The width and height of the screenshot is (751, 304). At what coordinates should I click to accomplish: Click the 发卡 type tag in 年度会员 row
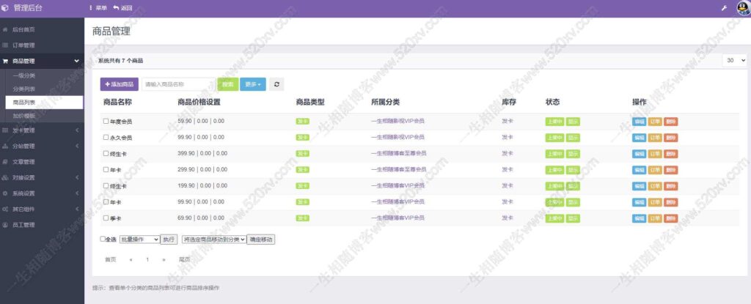pyautogui.click(x=303, y=121)
